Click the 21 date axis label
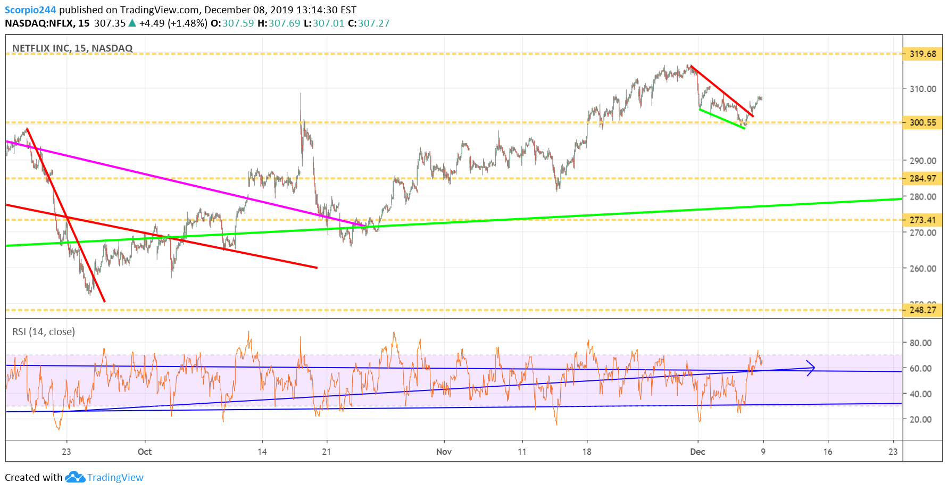Screen dimensions: 948x491 click(326, 452)
